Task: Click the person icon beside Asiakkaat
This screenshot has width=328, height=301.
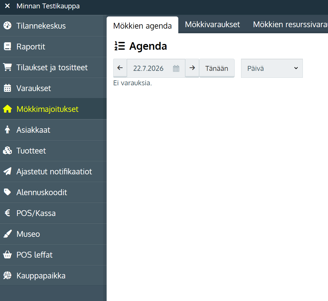Action: [x=7, y=130]
